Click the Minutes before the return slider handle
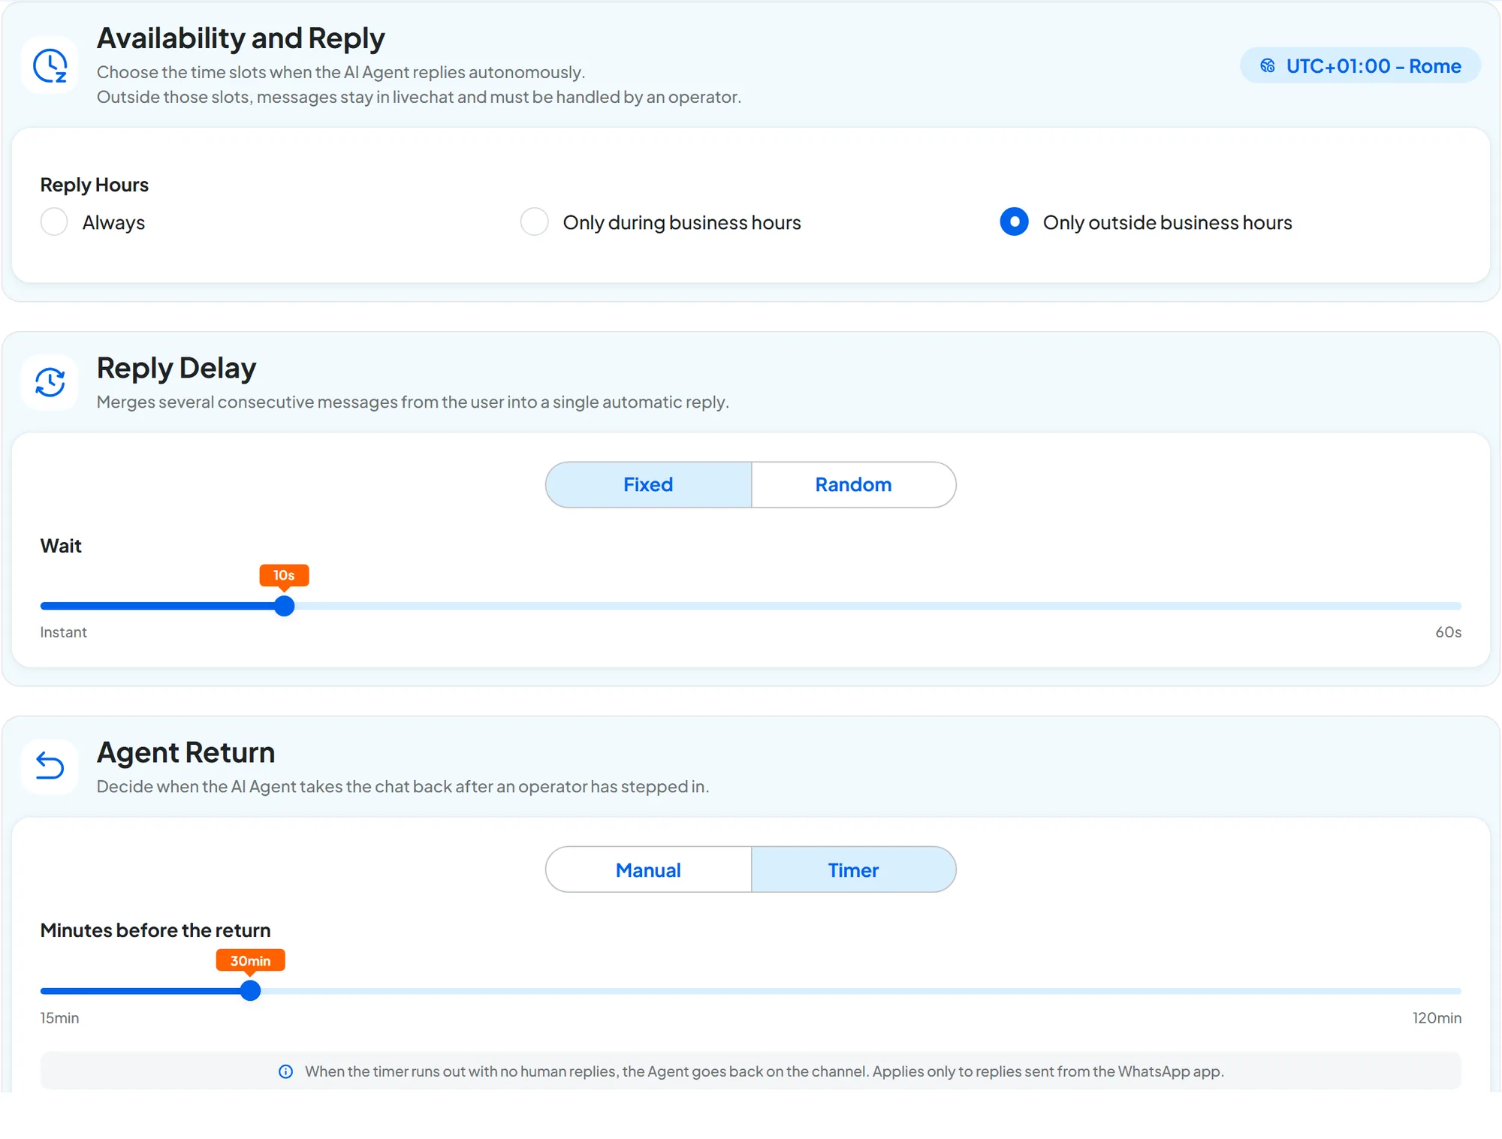The height and width of the screenshot is (1139, 1502). pyautogui.click(x=250, y=991)
